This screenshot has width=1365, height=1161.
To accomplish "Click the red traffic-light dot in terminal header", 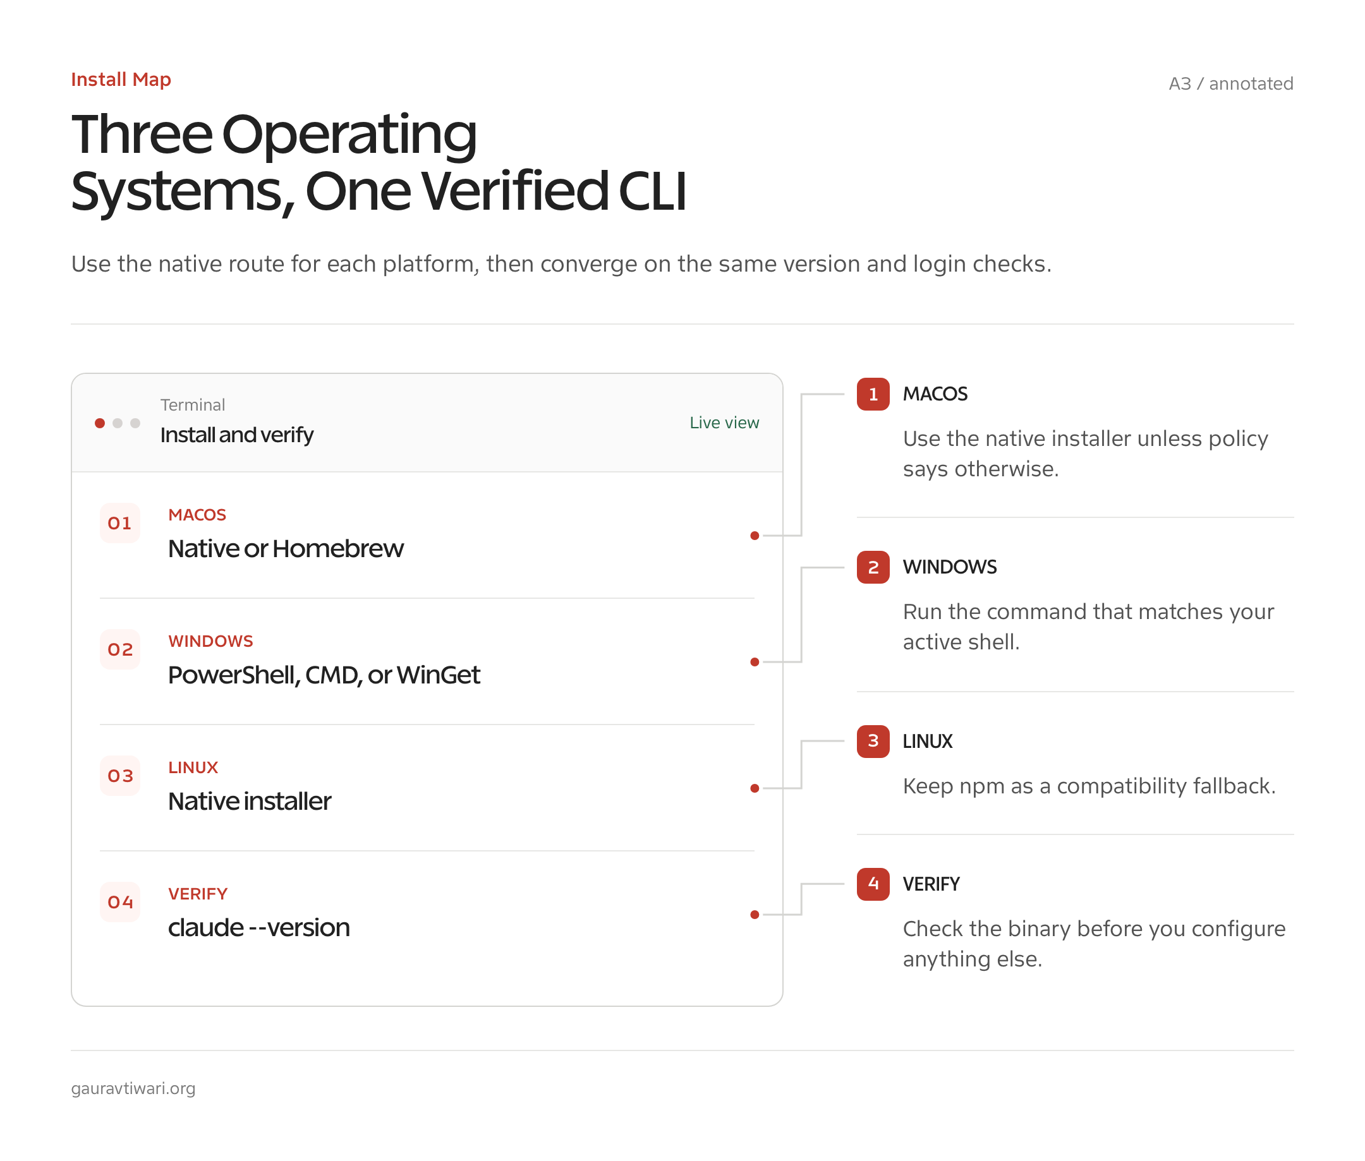I will [x=99, y=423].
